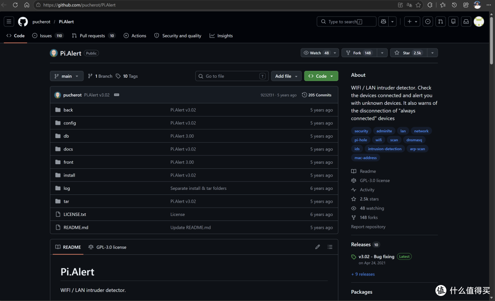Open Activity link in About sidebar
Screen dimensions: 495x301
pos(367,190)
